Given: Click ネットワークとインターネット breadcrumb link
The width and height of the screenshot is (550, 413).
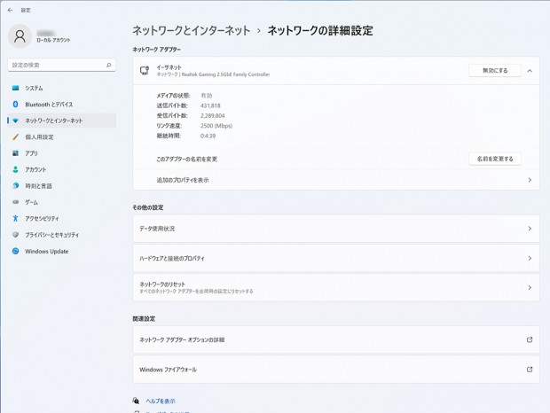Looking at the screenshot, I should tap(191, 30).
